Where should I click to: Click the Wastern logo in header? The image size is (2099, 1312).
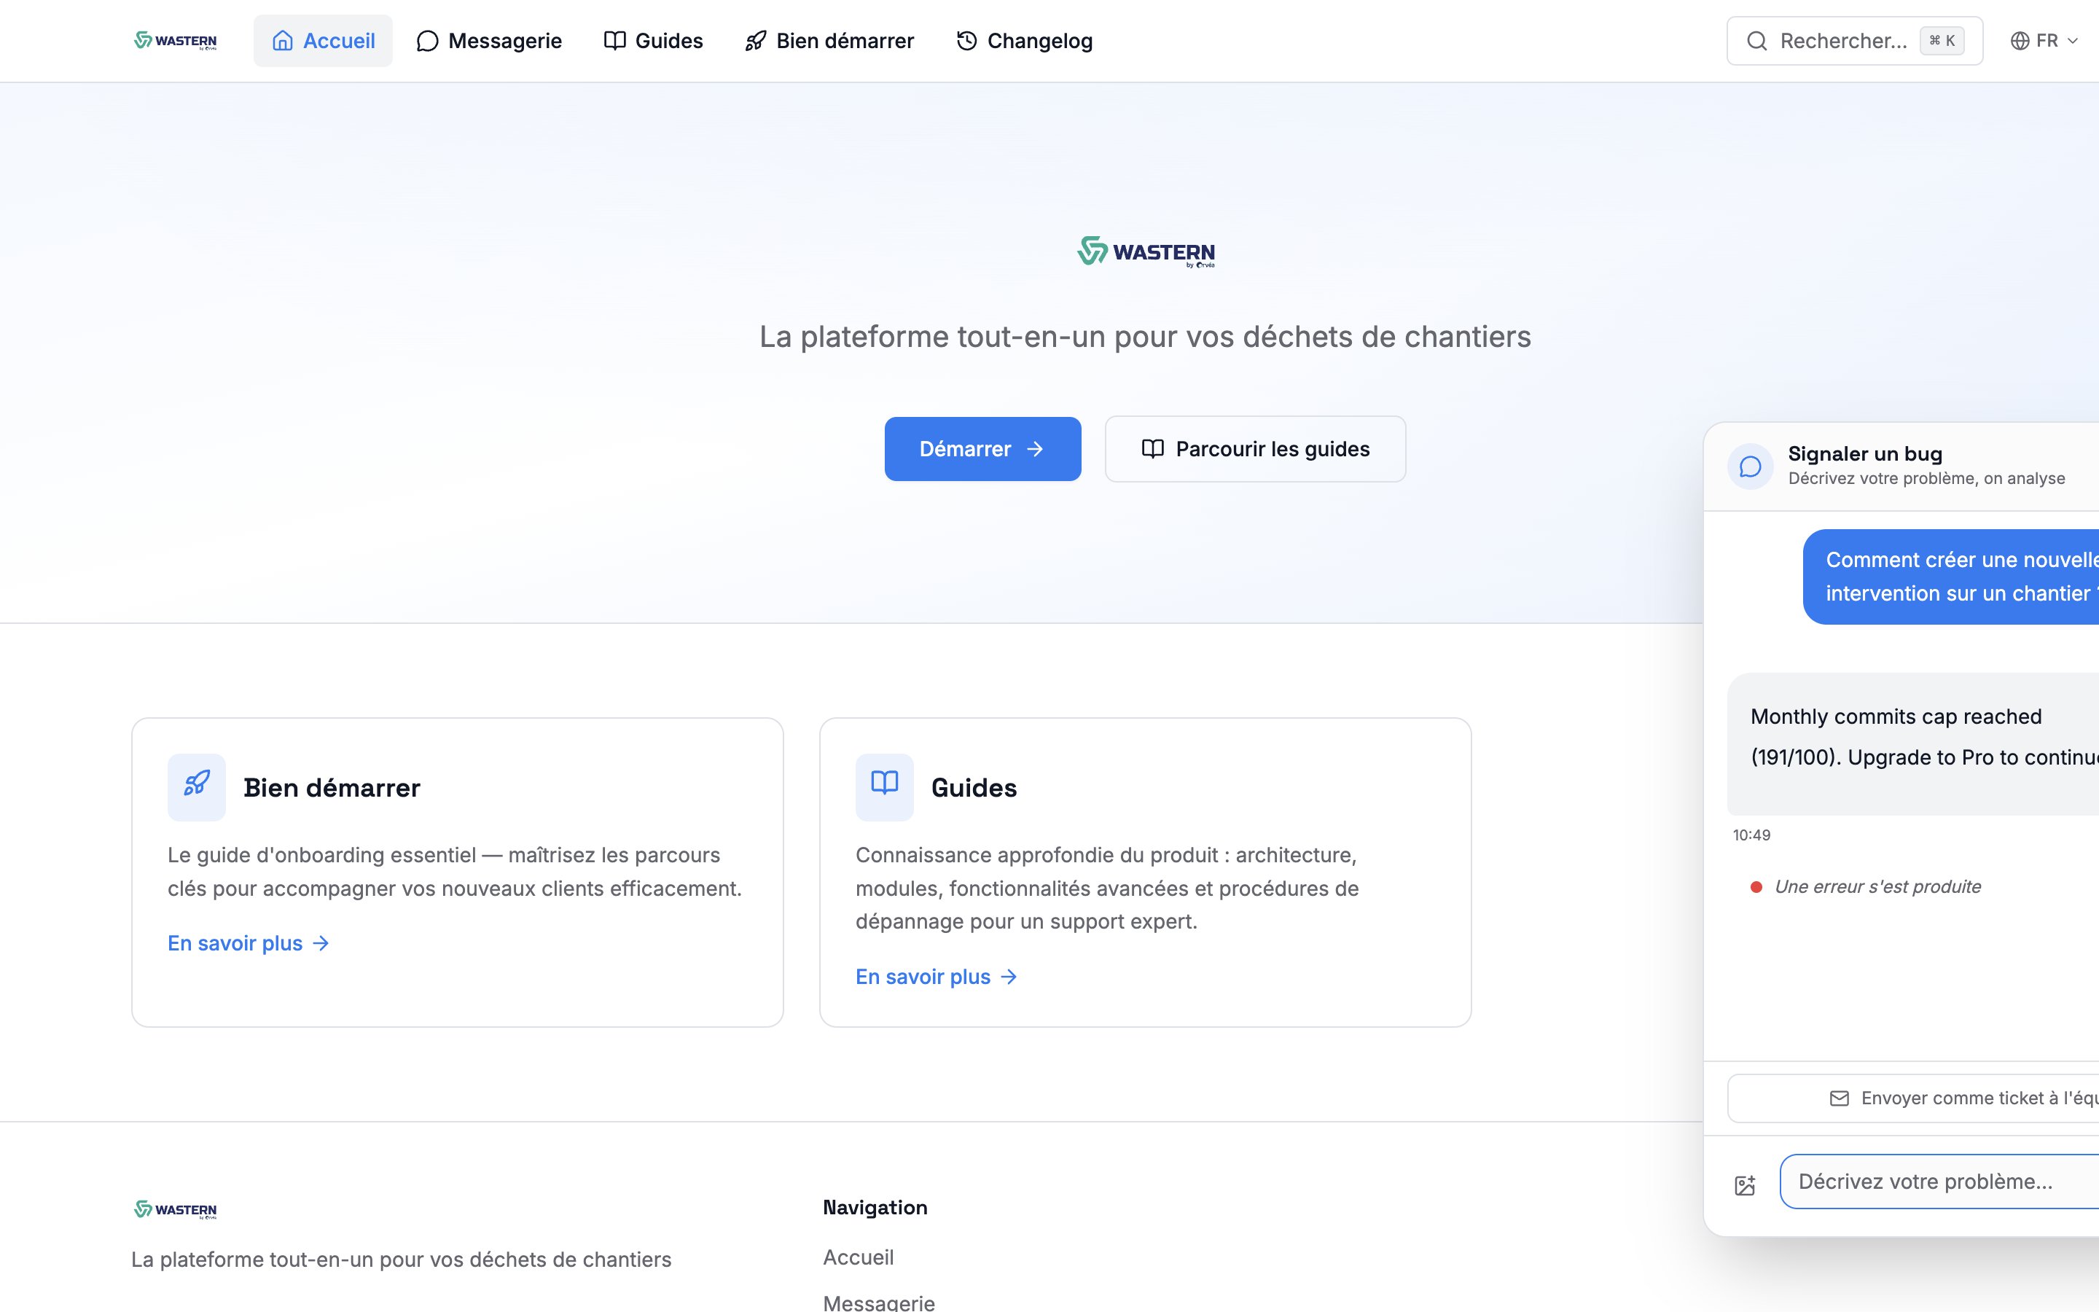[175, 41]
